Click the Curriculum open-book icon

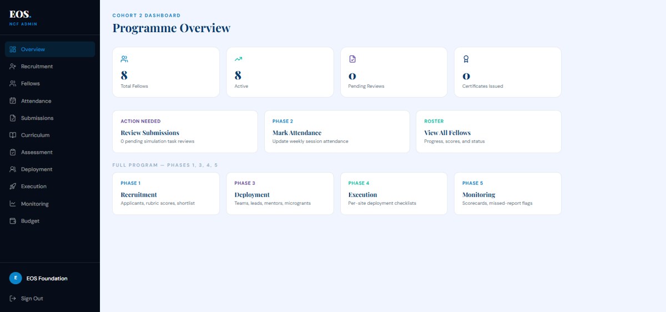pyautogui.click(x=13, y=135)
